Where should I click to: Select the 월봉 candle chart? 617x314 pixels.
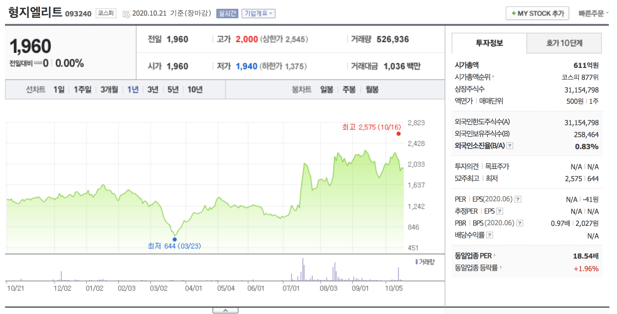click(372, 90)
